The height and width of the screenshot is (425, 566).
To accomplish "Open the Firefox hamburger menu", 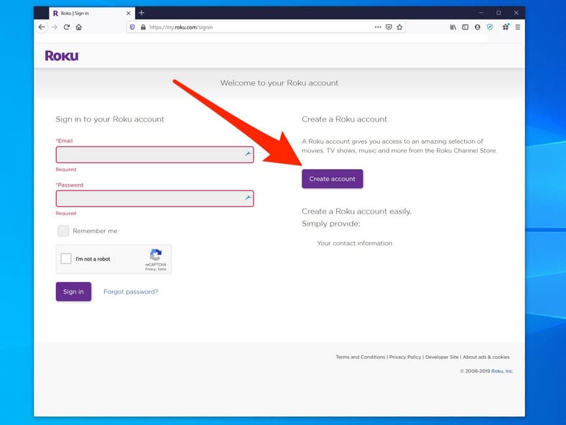I will coord(518,27).
